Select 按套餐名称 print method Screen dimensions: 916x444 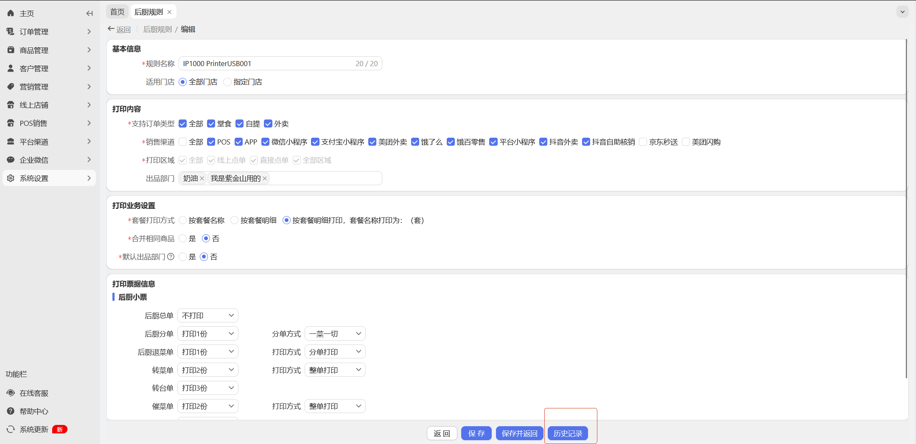pos(183,220)
